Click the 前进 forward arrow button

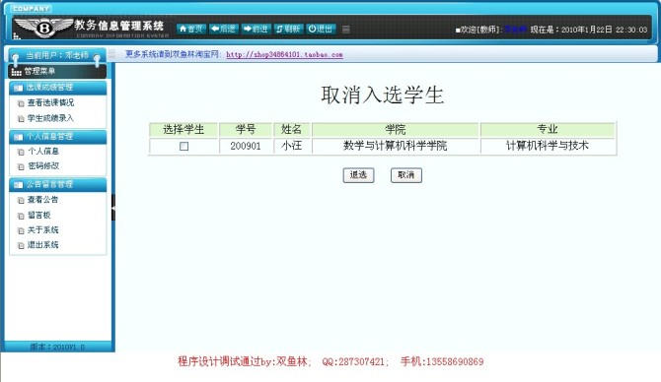tap(256, 29)
